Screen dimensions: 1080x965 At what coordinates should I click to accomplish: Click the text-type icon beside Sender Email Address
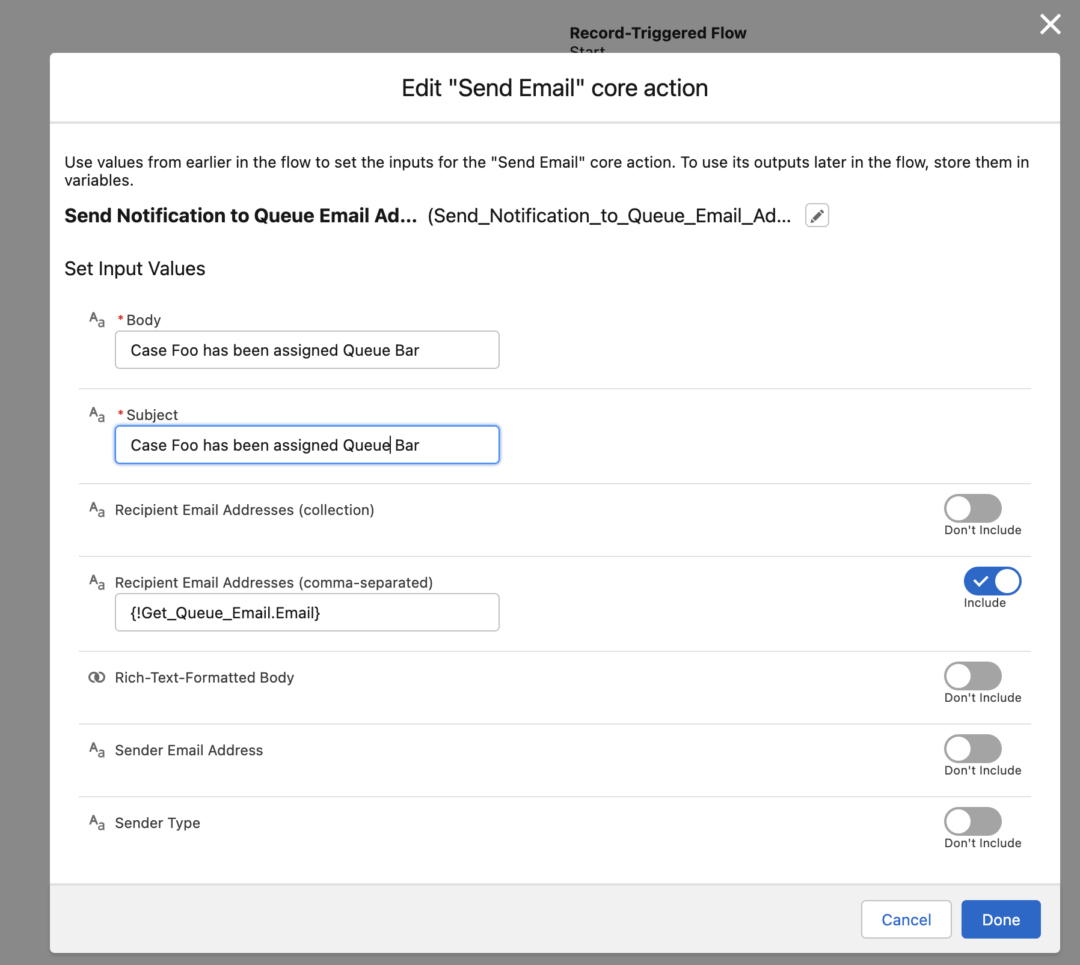(96, 750)
